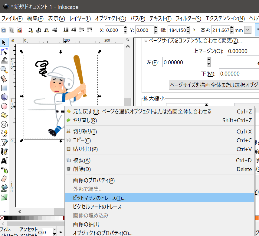Toggle guide lock at ruler corner
This screenshot has width=259, height=236.
(13, 40)
